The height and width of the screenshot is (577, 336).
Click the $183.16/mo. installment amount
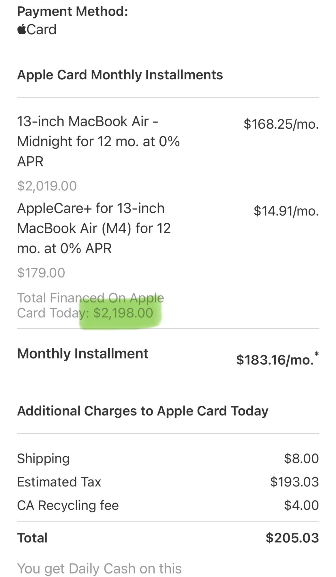tap(275, 360)
